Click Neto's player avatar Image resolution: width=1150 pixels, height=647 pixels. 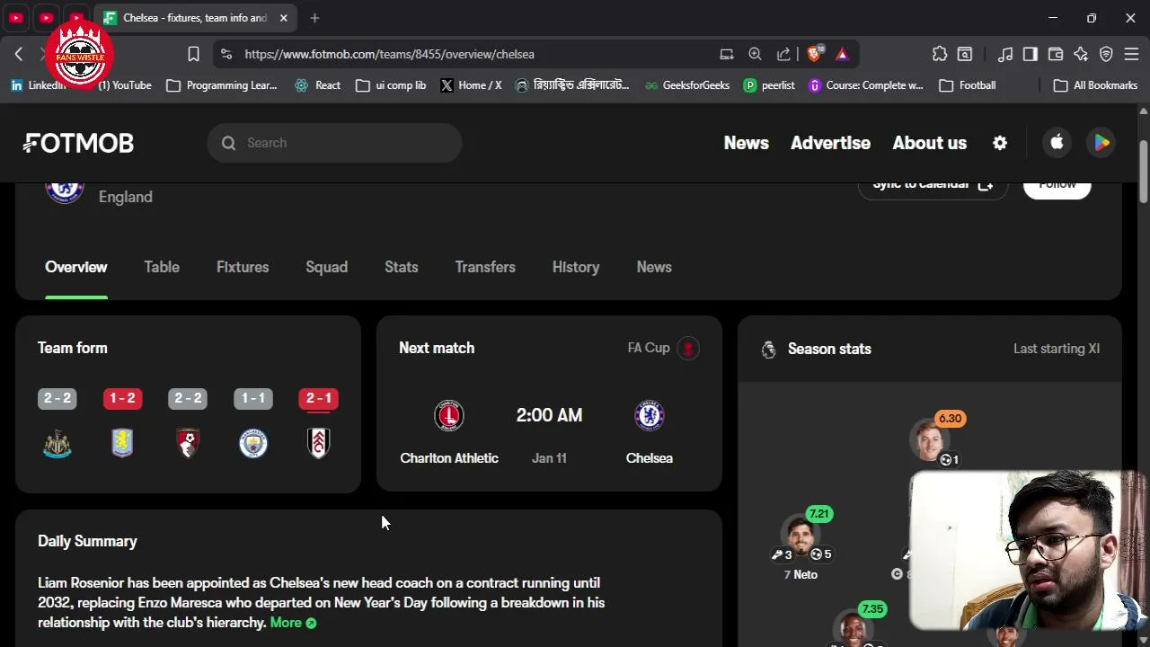[x=799, y=535]
